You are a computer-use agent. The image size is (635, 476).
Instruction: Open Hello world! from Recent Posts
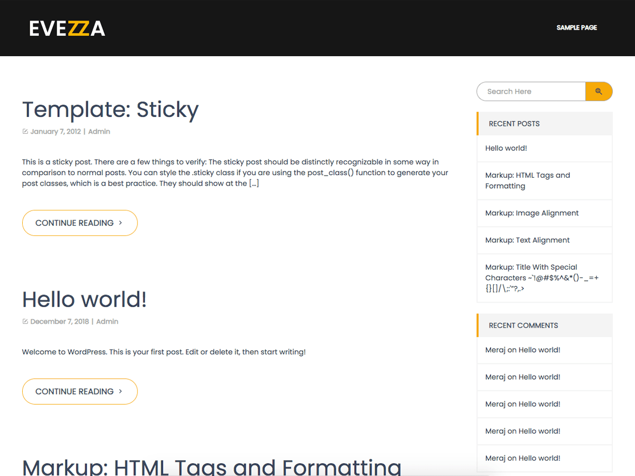[x=506, y=148]
